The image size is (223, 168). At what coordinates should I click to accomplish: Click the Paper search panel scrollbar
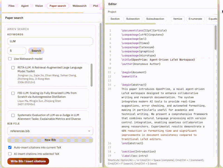click(101, 93)
